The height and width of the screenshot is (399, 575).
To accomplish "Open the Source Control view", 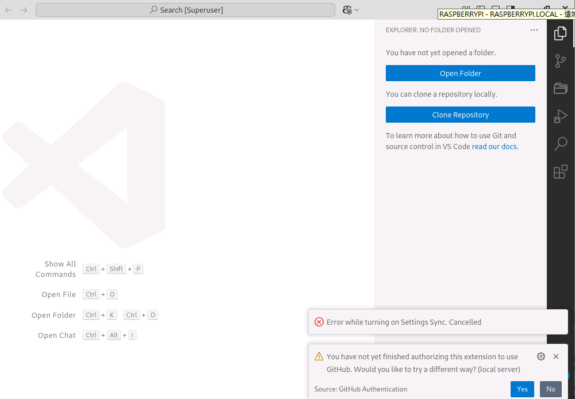I will [x=560, y=61].
